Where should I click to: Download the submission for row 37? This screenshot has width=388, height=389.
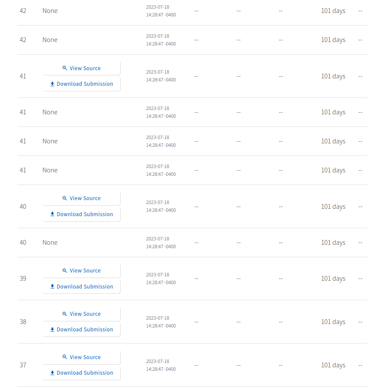tap(81, 373)
